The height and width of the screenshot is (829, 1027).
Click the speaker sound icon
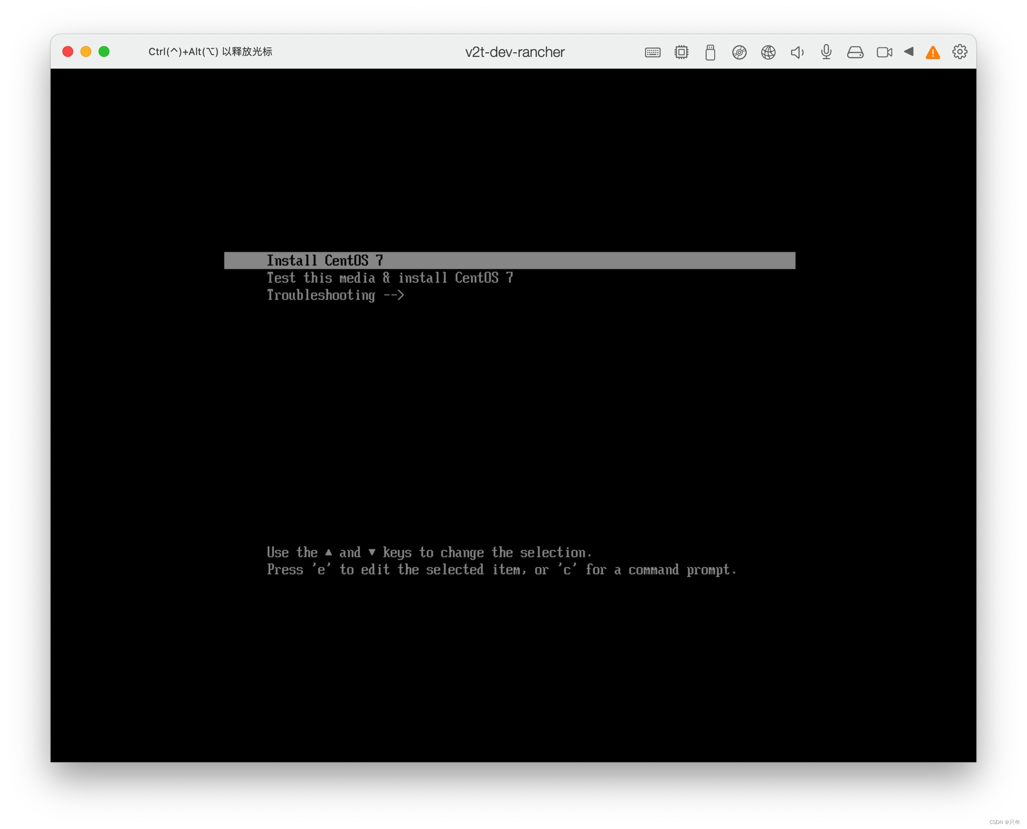[796, 52]
